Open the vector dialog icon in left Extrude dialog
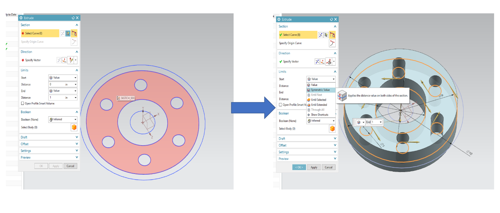The width and height of the screenshot is (500, 213). [64, 60]
